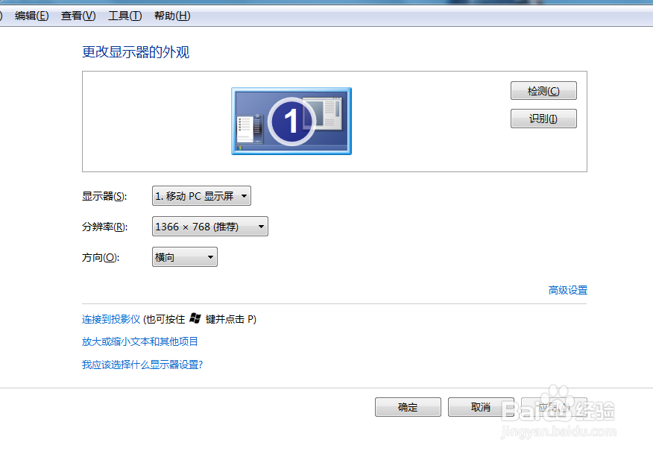The height and width of the screenshot is (454, 653).
Task: Click the Windows logo key icon
Action: pyautogui.click(x=195, y=318)
